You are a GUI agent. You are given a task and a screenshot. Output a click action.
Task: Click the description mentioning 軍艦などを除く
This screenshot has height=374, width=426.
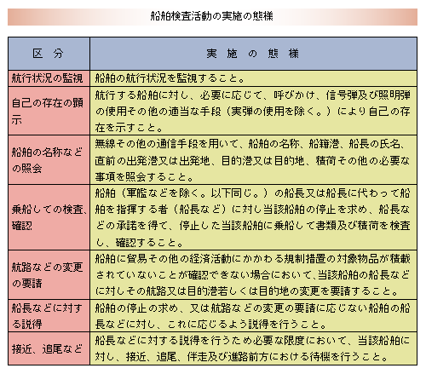click(253, 217)
